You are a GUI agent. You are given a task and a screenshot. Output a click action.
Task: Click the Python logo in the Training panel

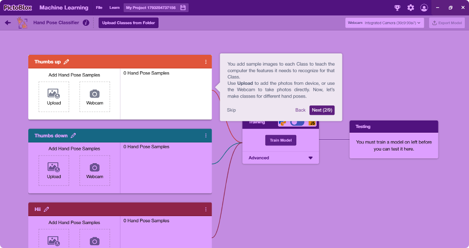click(282, 123)
